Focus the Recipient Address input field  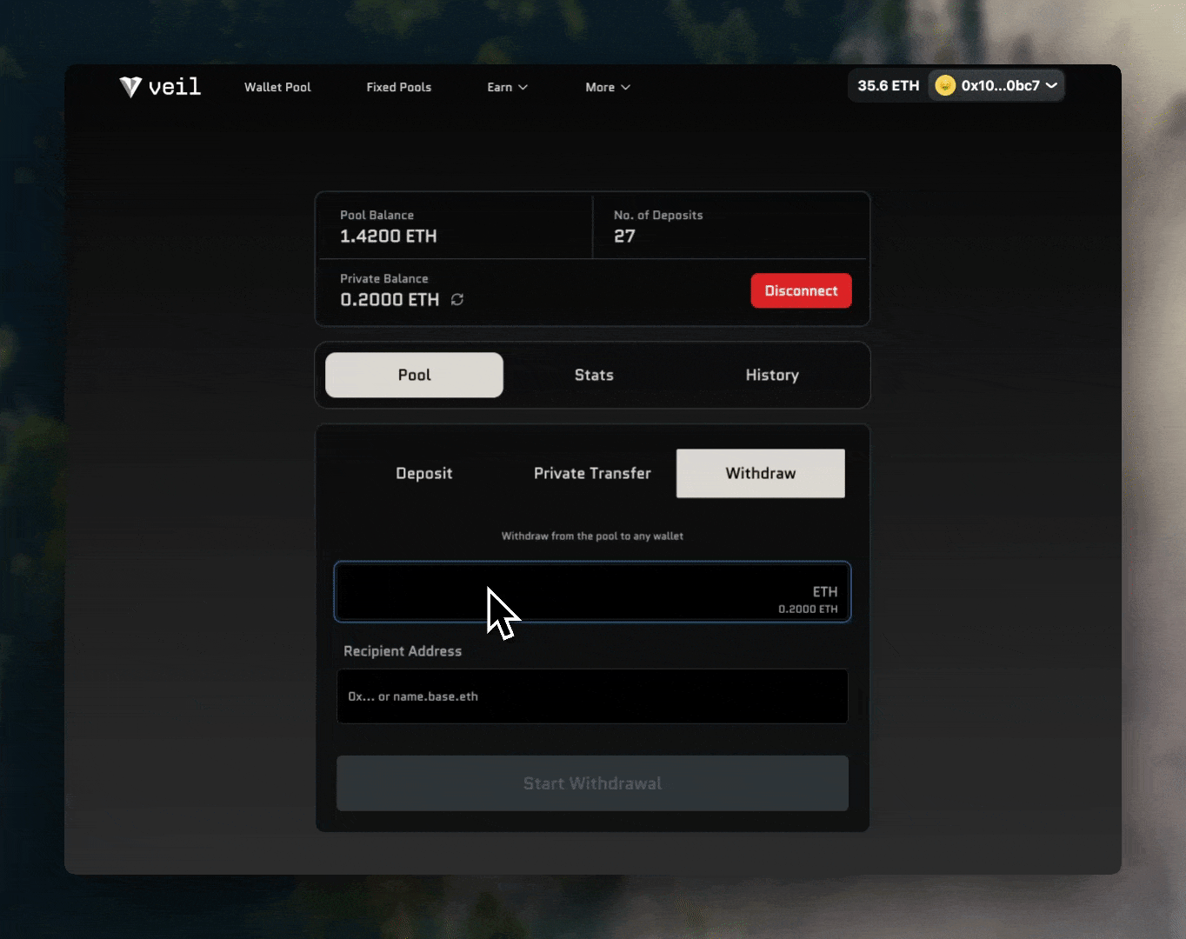pyautogui.click(x=592, y=696)
